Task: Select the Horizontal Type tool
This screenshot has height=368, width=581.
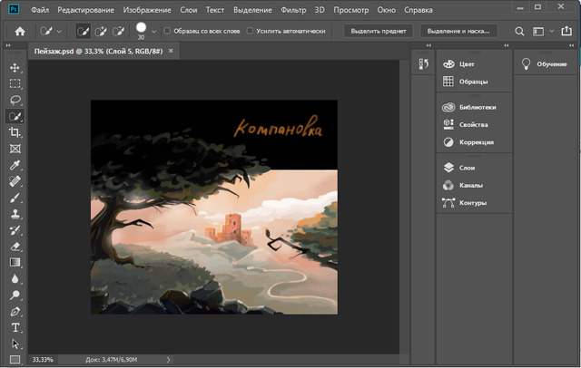Action: tap(15, 327)
